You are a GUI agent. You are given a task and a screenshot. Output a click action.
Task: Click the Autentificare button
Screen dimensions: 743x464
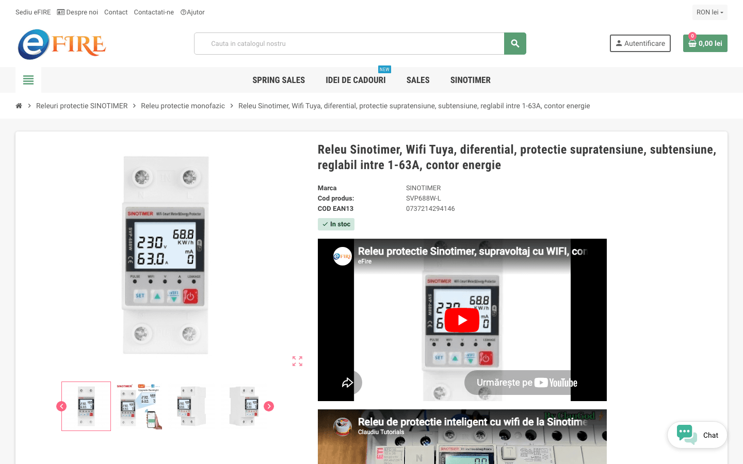[x=640, y=43]
